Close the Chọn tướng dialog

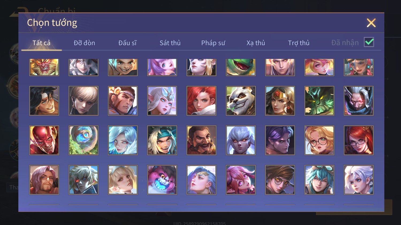[x=371, y=23]
